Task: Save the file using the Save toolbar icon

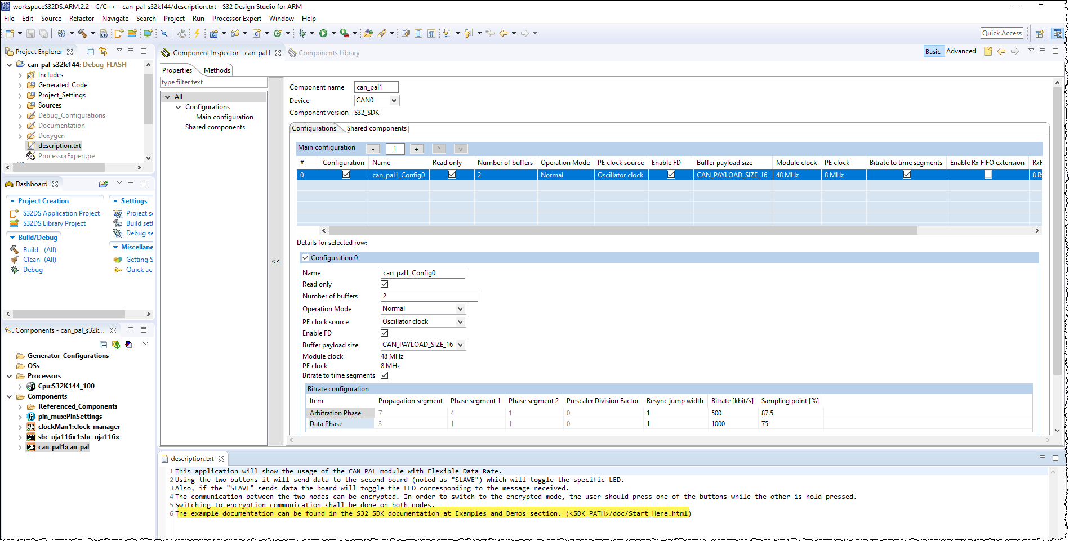Action: (30, 33)
